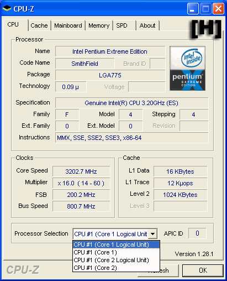This screenshot has width=227, height=281.
Task: Open the Mainboard tab
Action: (68, 25)
